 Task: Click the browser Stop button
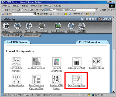click(18, 10)
